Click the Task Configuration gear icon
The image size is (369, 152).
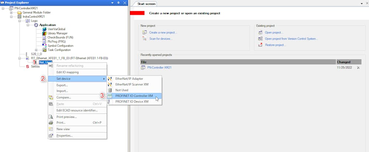coord(44,50)
